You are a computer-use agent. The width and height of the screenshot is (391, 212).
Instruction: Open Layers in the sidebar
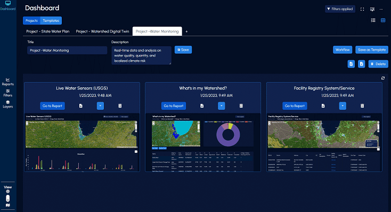(8, 104)
